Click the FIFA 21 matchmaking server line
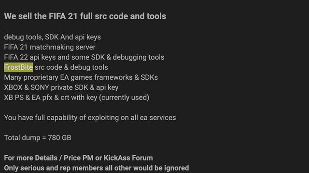Viewport: 309px width, 173px height. pos(50,47)
